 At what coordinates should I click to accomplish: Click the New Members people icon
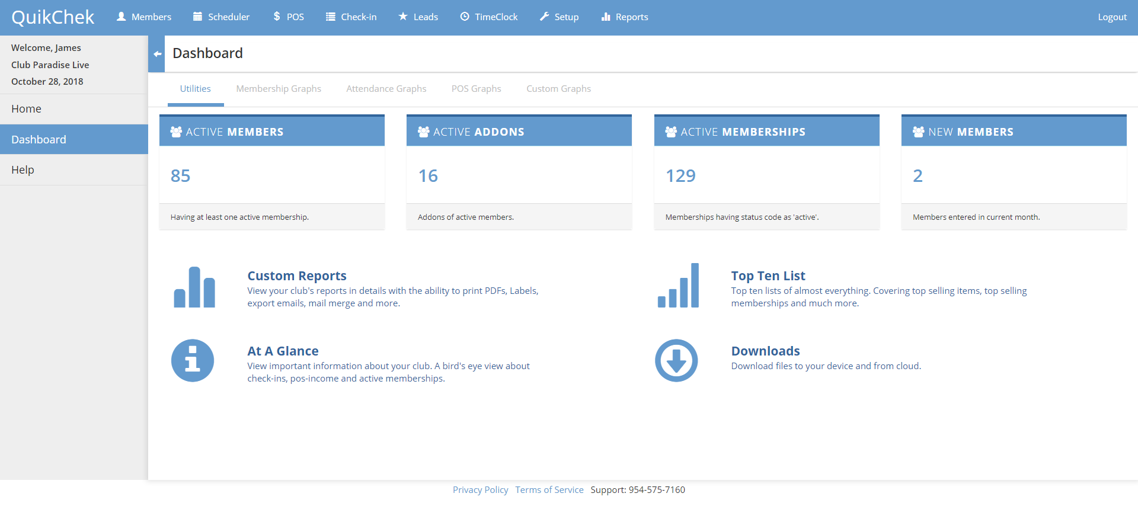tap(918, 132)
